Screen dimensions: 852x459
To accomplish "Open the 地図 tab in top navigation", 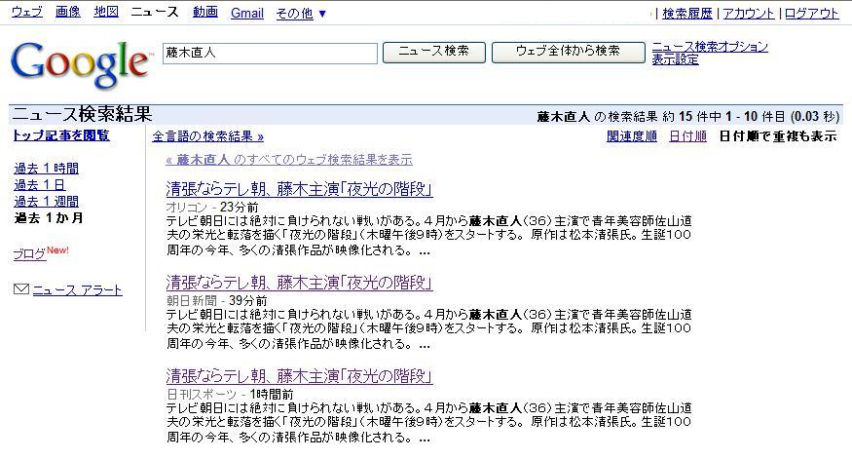I will coord(106,12).
